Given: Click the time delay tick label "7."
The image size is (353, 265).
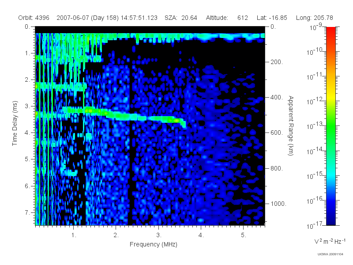Looking at the screenshot, I should pos(27,212).
